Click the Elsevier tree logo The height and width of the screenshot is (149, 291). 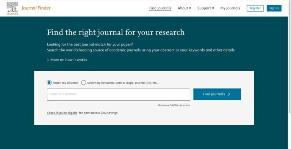12,8
